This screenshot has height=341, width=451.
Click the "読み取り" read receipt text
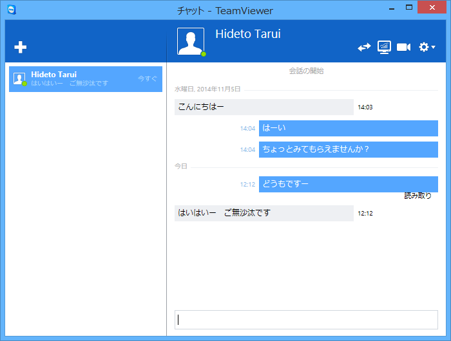pos(417,196)
